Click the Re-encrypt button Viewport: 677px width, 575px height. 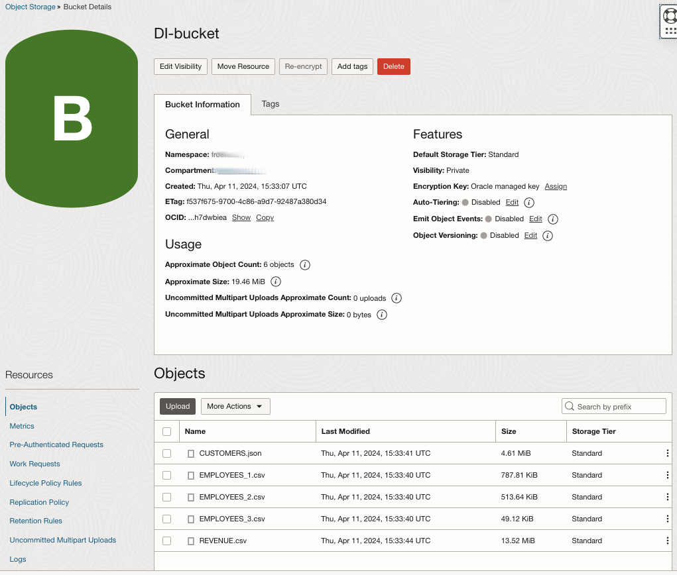tap(303, 66)
